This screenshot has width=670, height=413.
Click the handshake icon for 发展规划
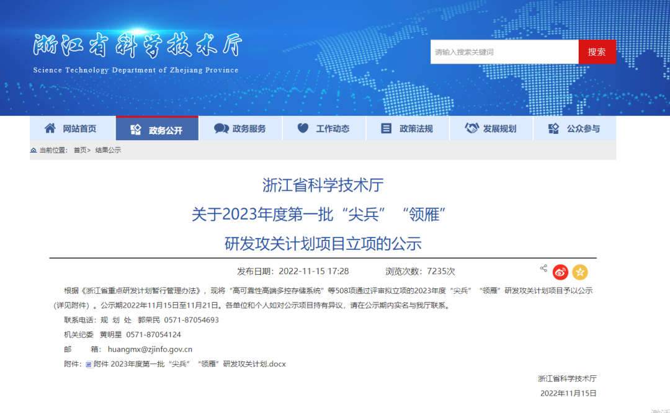(x=471, y=128)
